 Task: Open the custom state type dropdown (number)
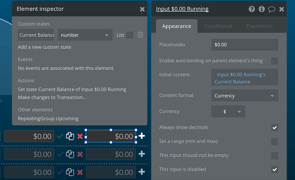[85, 35]
